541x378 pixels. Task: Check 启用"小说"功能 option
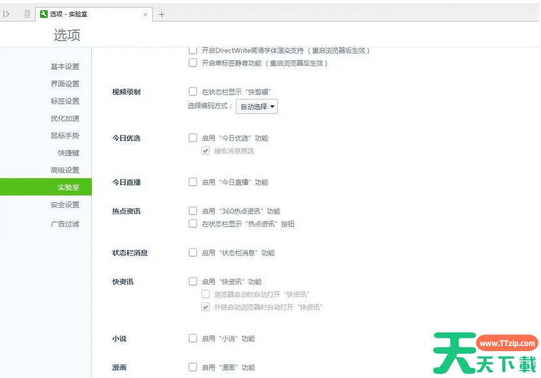coord(193,339)
